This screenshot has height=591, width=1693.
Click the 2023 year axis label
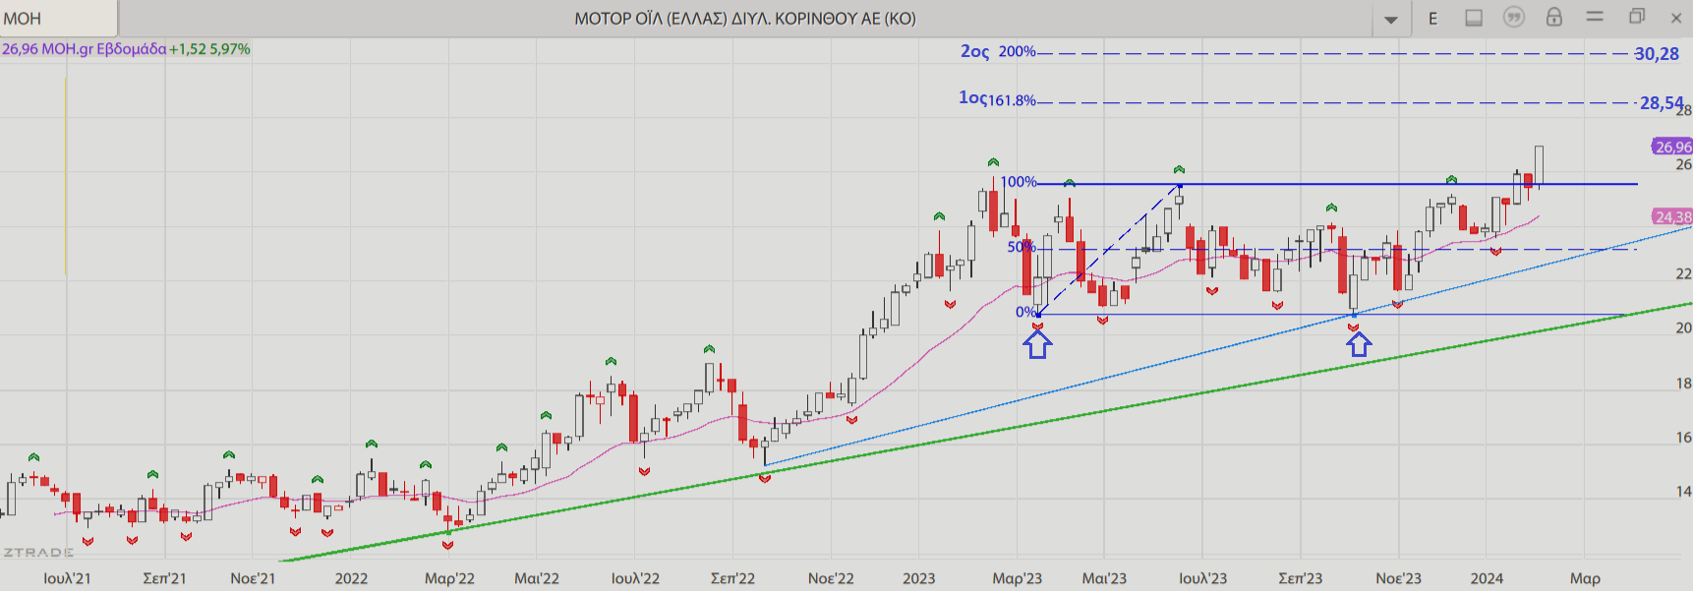(x=919, y=578)
